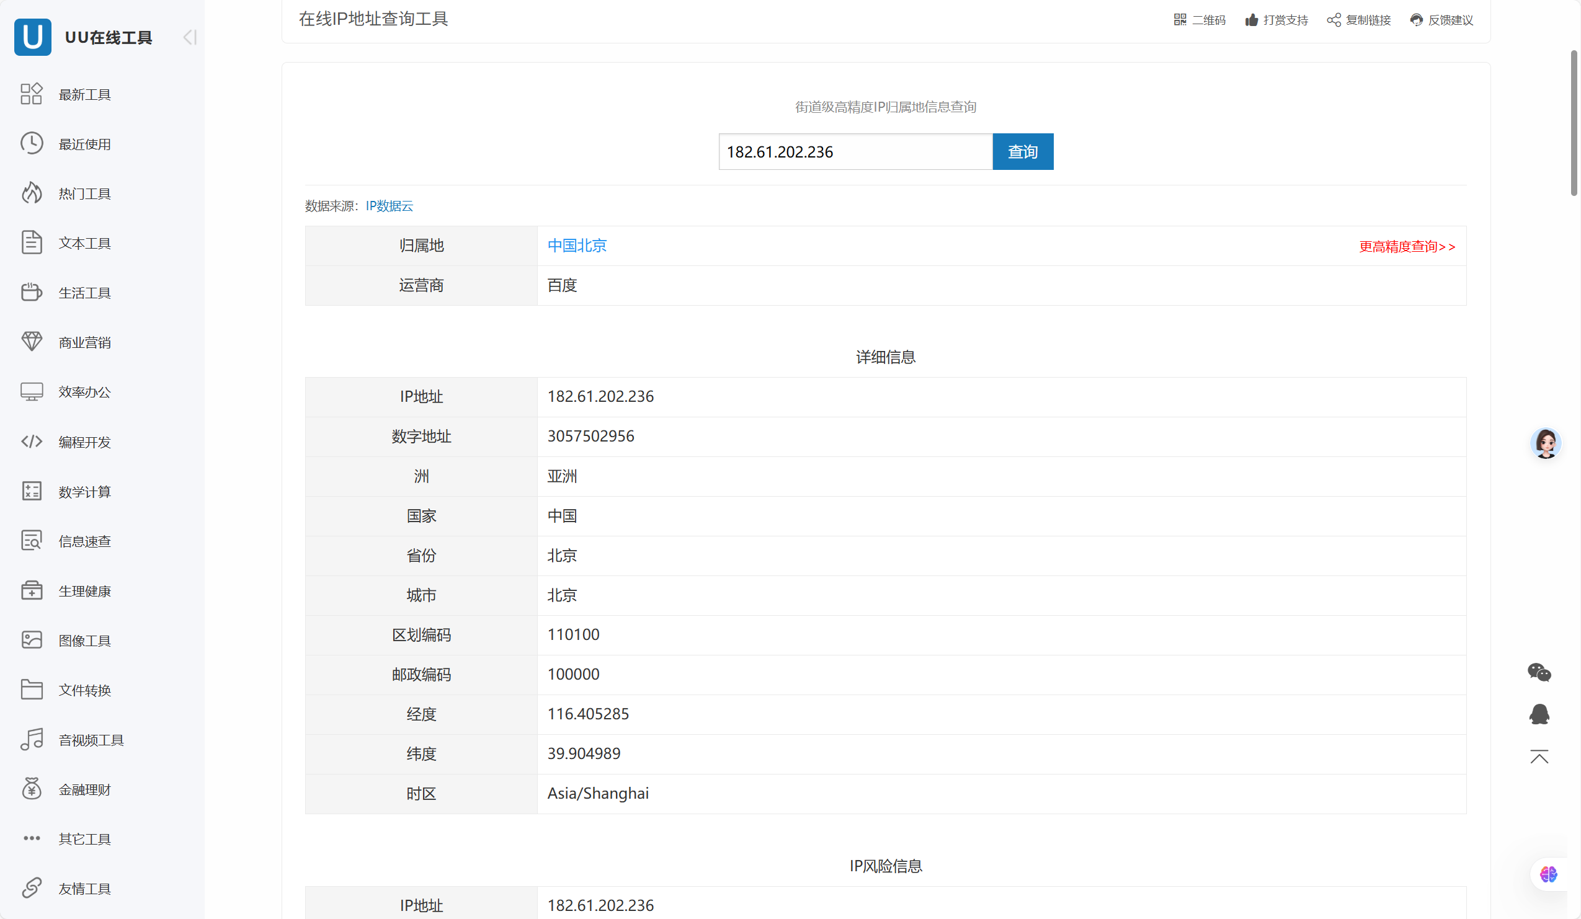The width and height of the screenshot is (1581, 919).
Task: Click the 更高精度查询>> link
Action: click(1407, 247)
